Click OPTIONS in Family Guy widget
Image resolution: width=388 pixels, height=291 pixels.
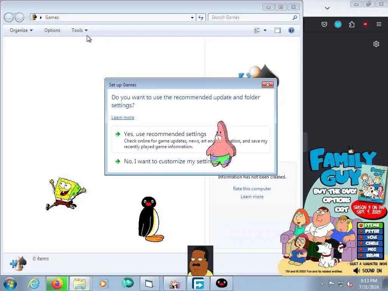point(336,200)
